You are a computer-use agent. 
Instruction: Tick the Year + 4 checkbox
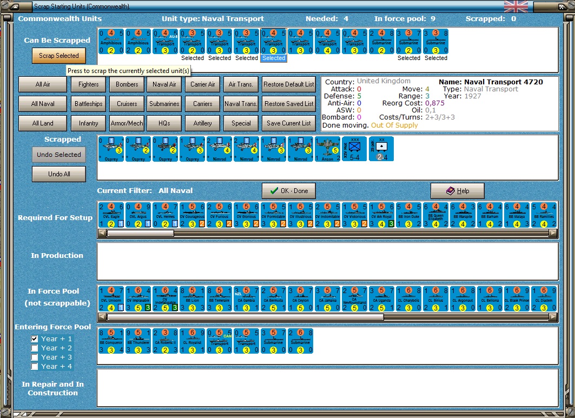[35, 366]
